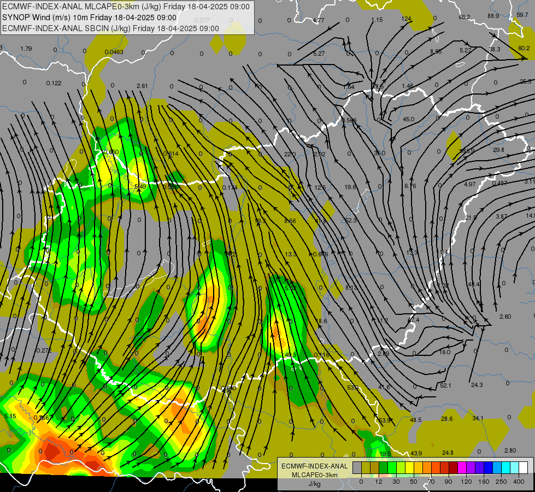Click the map value 49.5

[291, 355]
